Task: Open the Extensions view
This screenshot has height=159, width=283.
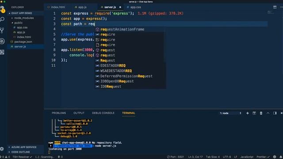Action: pyautogui.click(x=2, y=52)
